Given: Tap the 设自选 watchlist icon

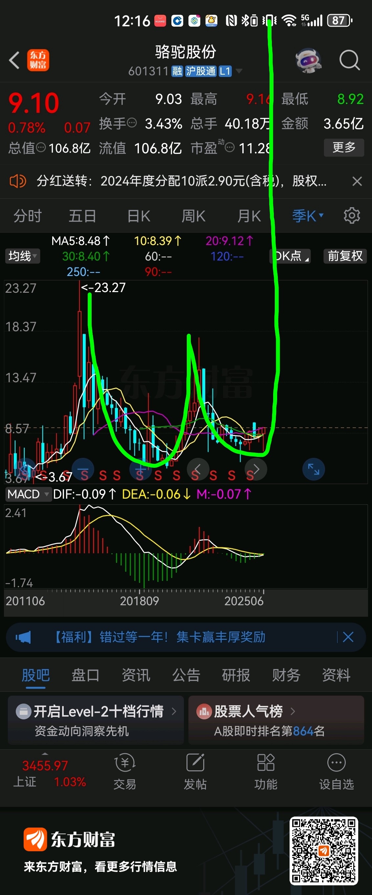Looking at the screenshot, I should click(336, 771).
